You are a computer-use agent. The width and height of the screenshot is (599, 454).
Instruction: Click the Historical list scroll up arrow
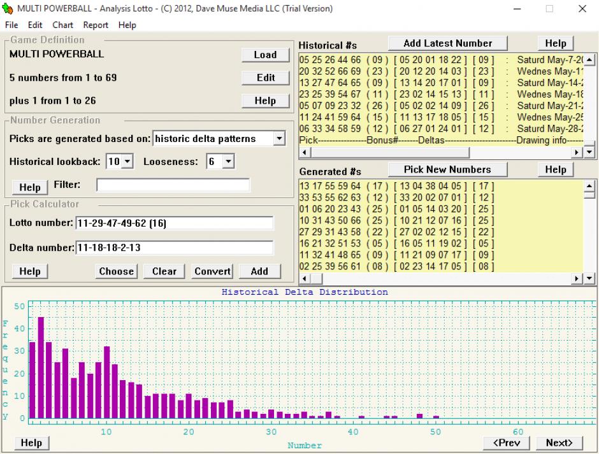pos(589,60)
